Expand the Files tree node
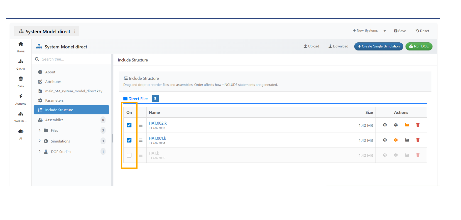The image size is (461, 220). pyautogui.click(x=40, y=130)
